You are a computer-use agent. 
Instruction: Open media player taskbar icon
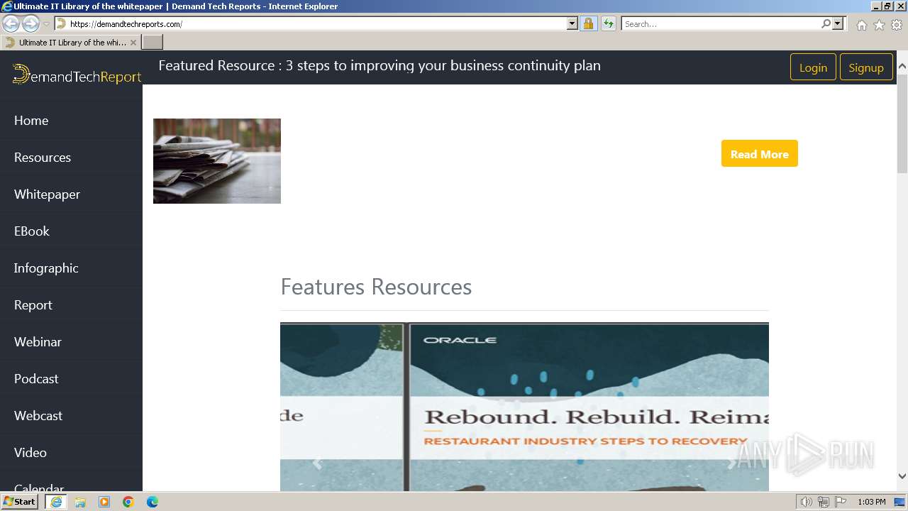[x=104, y=502]
